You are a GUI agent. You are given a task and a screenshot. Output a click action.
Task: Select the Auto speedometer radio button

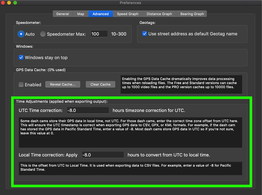21,34
